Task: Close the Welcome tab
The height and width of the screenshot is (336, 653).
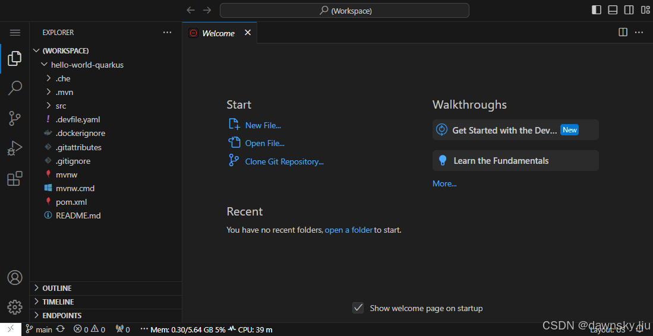Action: (247, 33)
